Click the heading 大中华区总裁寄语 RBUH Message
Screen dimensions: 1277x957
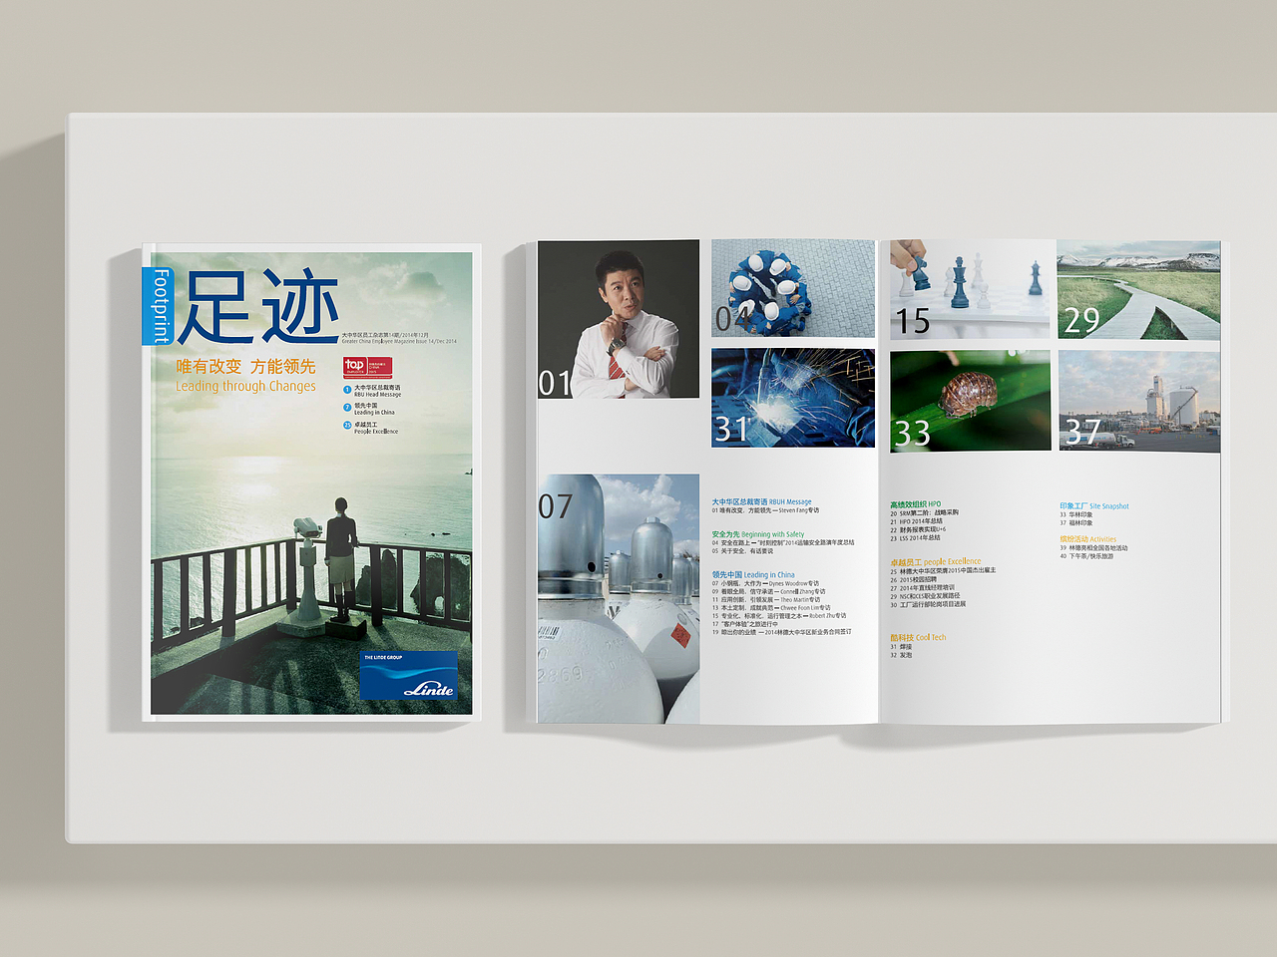click(x=761, y=501)
